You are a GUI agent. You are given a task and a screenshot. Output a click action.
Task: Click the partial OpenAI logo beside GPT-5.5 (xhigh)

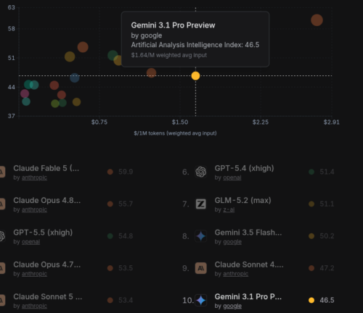[x=2, y=236]
